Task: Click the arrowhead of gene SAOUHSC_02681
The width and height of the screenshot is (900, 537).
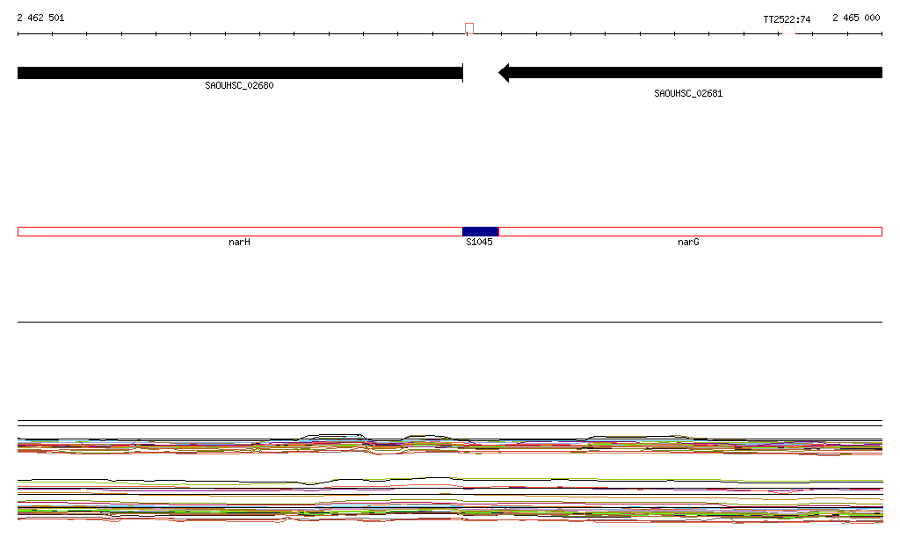Action: [504, 73]
